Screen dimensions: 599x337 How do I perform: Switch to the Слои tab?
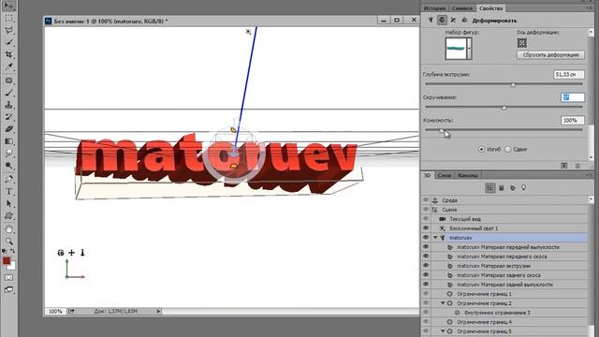click(445, 175)
